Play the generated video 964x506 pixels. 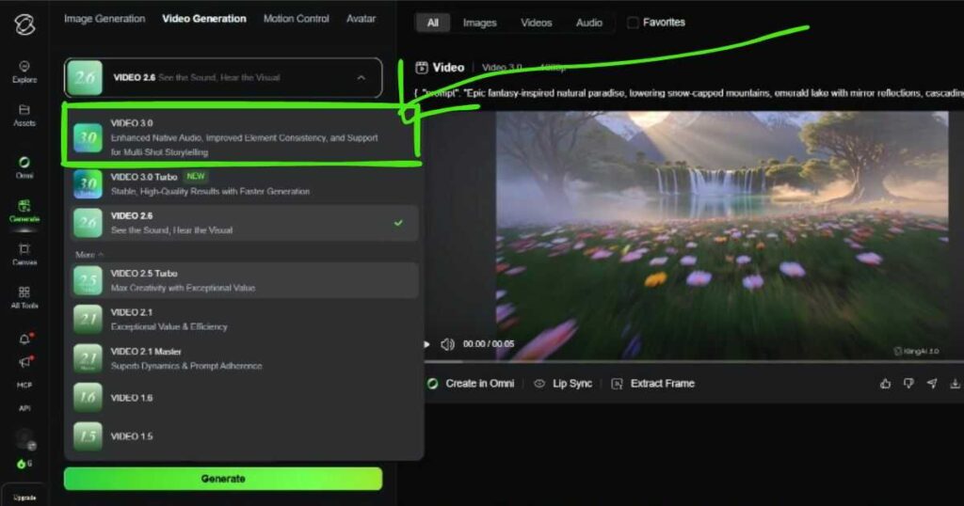(x=426, y=344)
